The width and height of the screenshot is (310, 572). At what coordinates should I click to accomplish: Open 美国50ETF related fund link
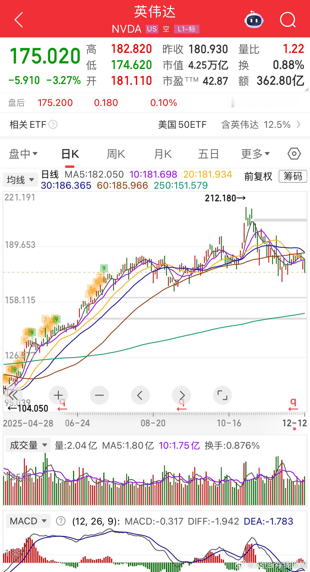pos(182,124)
